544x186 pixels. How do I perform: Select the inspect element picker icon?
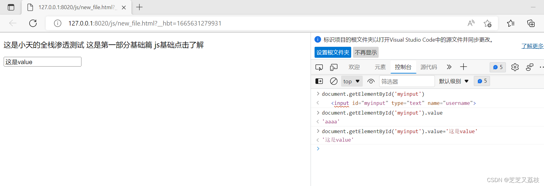319,67
